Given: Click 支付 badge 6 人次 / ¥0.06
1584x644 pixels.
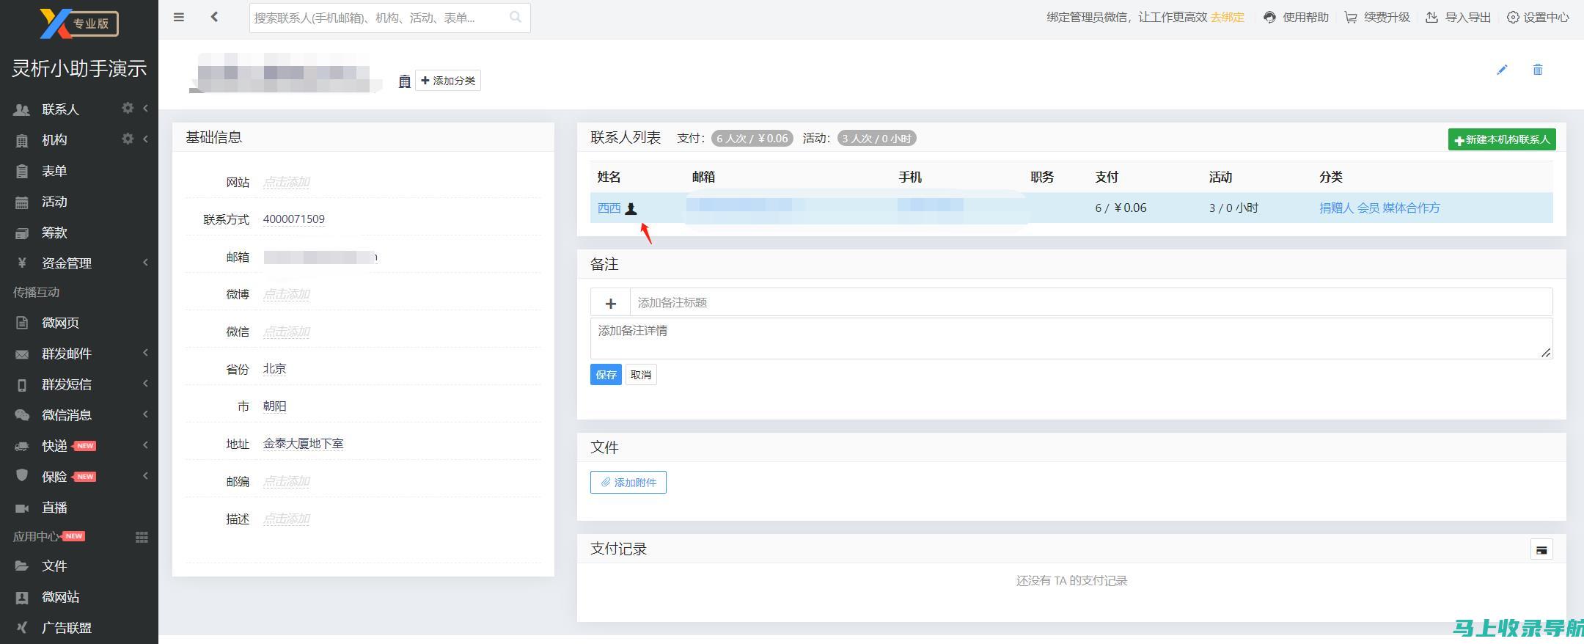Looking at the screenshot, I should (x=752, y=139).
